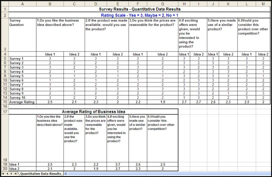The width and height of the screenshot is (272, 177).
Task: Click the 'Survey Results - Quantitative Data Results' title cell
Action: point(139,9)
